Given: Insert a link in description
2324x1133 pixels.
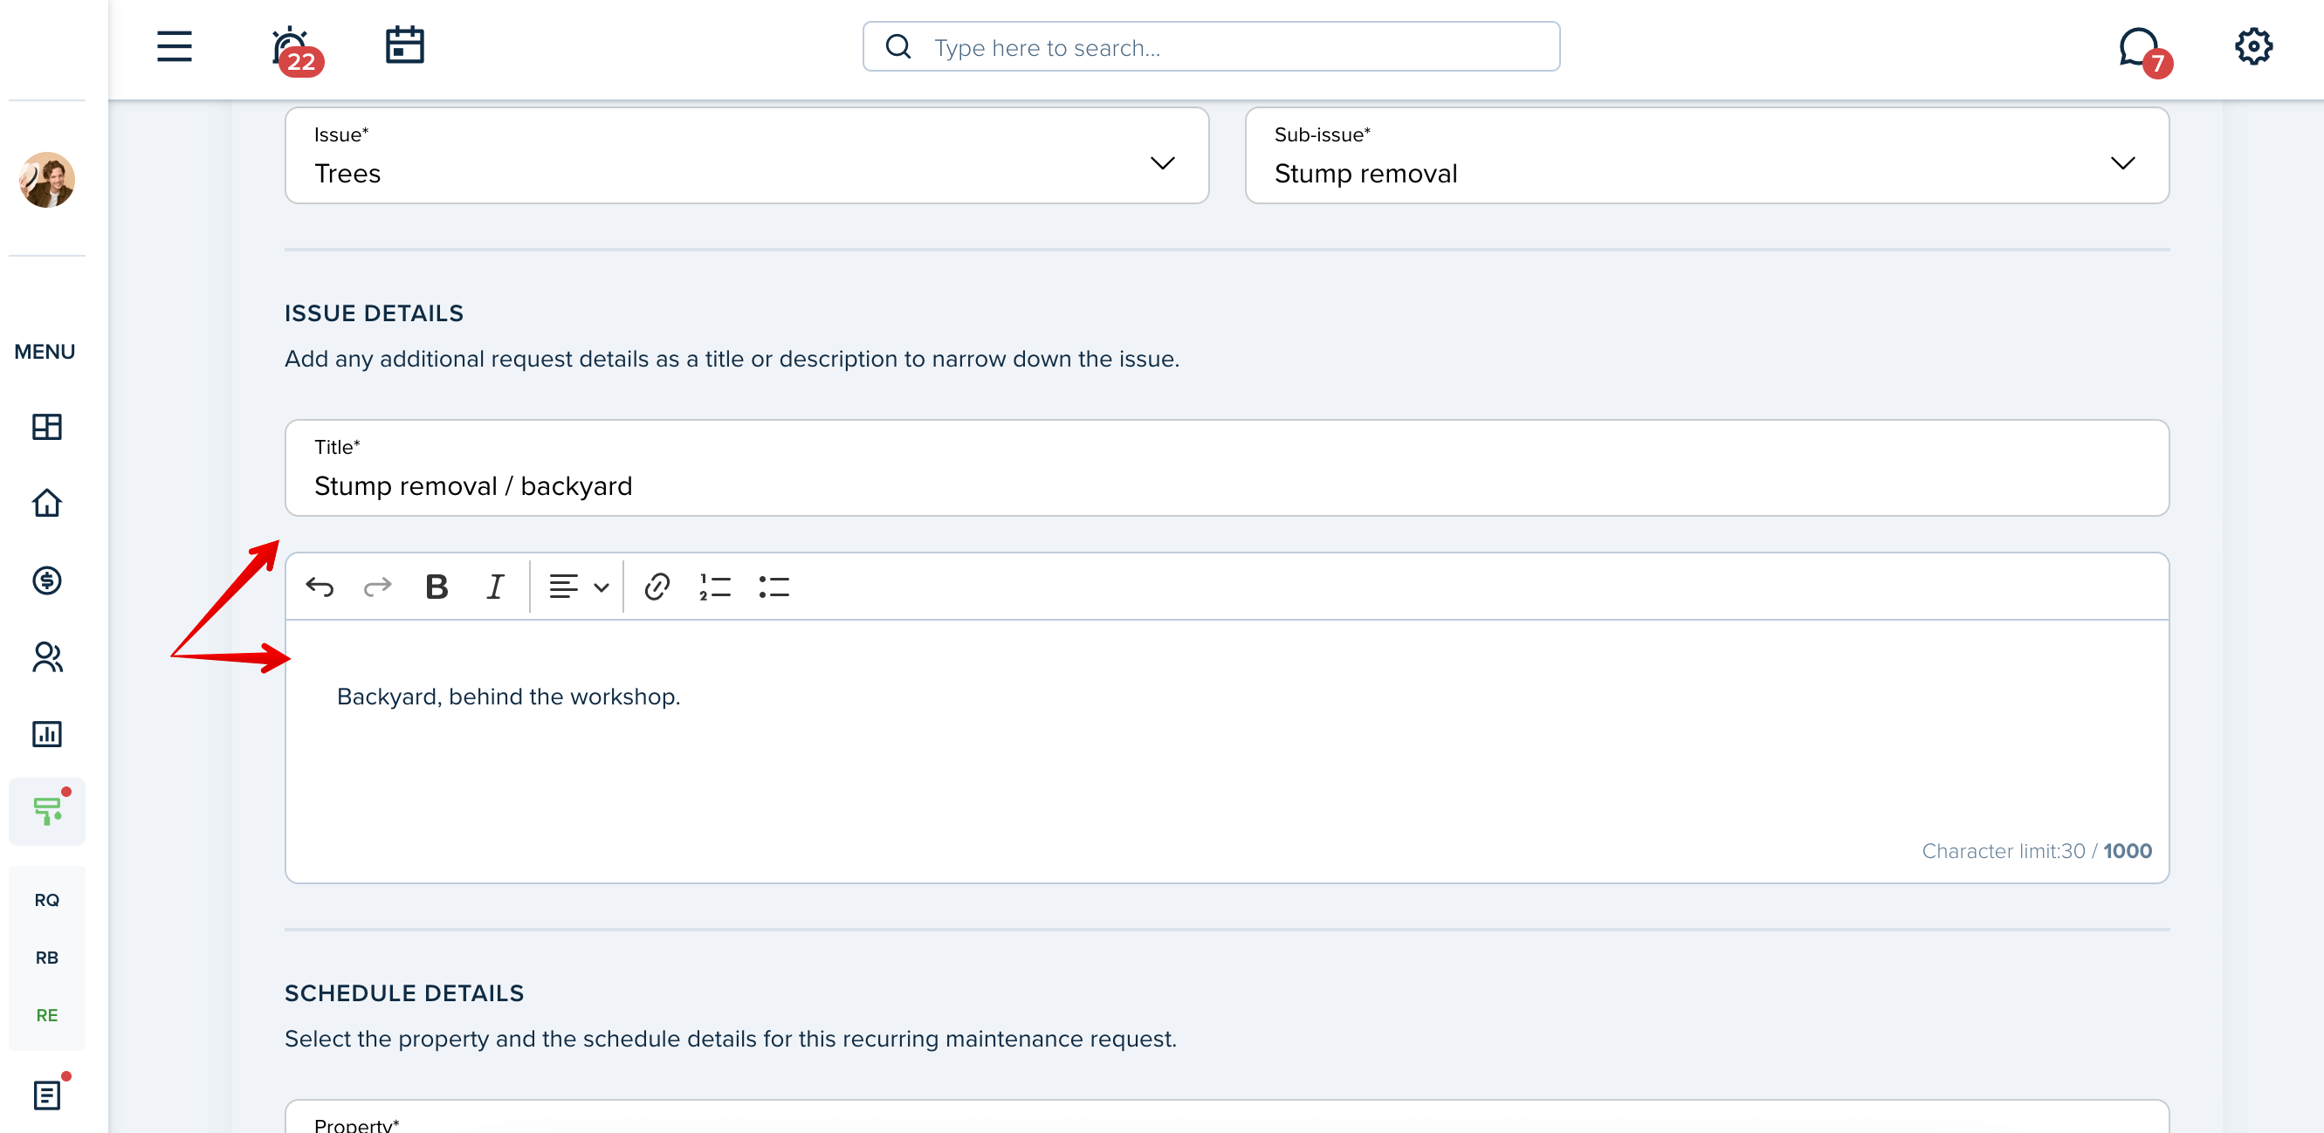Looking at the screenshot, I should (x=657, y=587).
